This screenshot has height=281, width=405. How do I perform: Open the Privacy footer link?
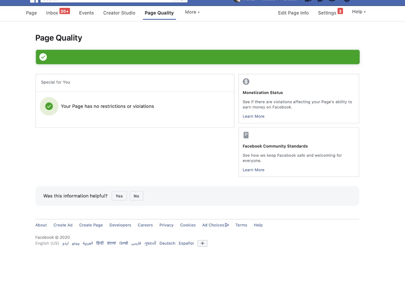tap(166, 225)
